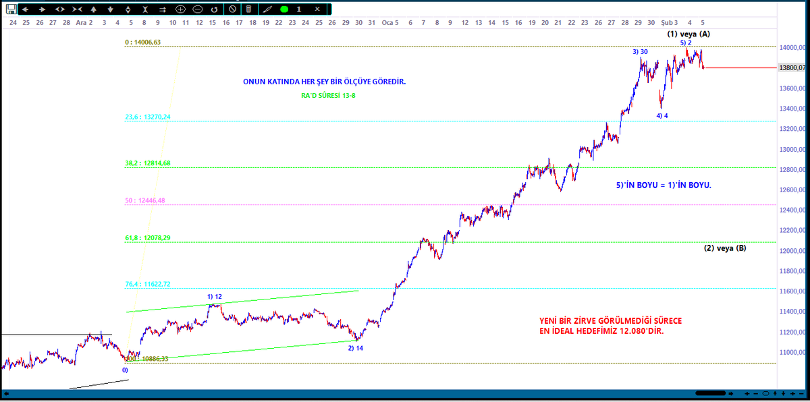Click the green text 'RA'D SÛRESİ 13-8'

pyautogui.click(x=327, y=96)
